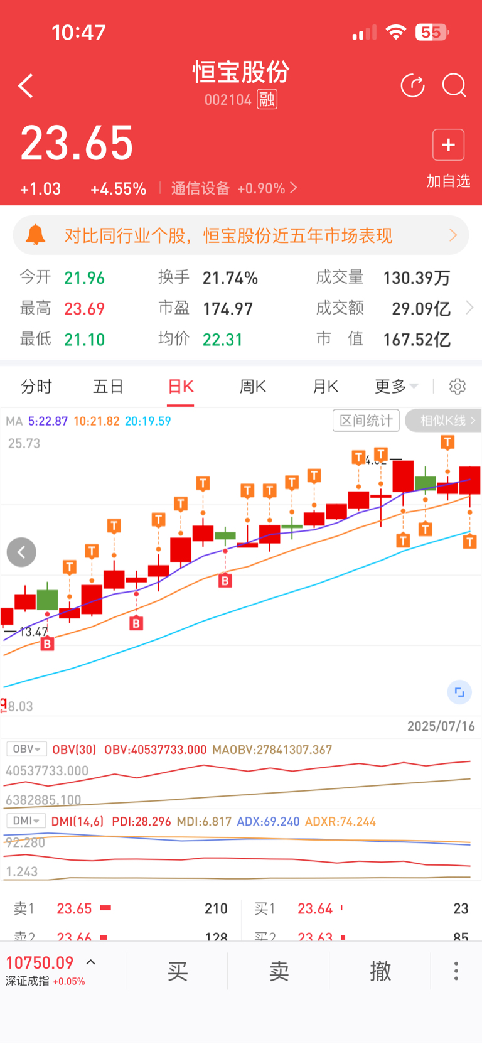This screenshot has width=482, height=1044.
Task: Tap 市盈 value 174.97
Action: [x=228, y=308]
